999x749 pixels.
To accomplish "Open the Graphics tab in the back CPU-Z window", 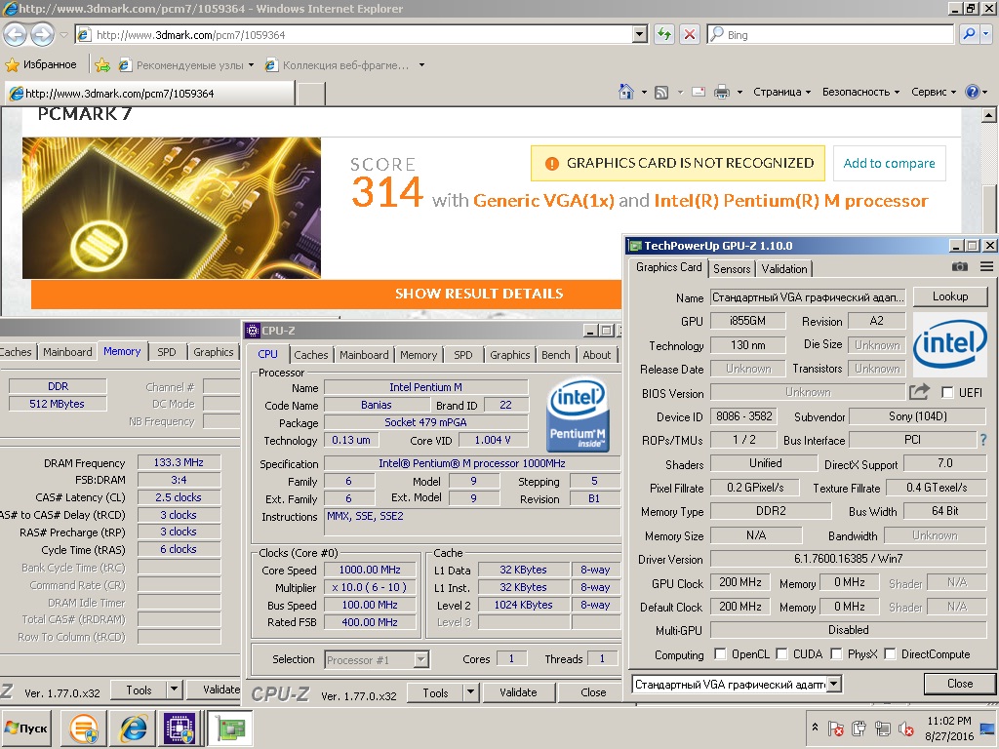I will pos(214,351).
